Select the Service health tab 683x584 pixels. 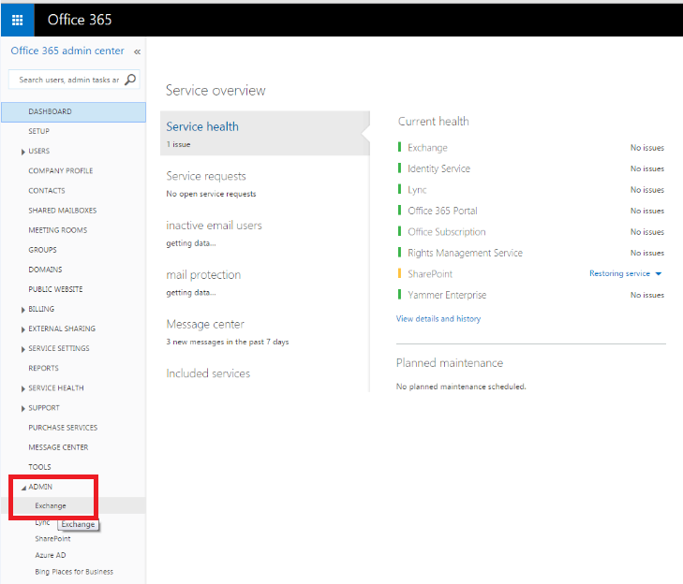[x=202, y=127]
